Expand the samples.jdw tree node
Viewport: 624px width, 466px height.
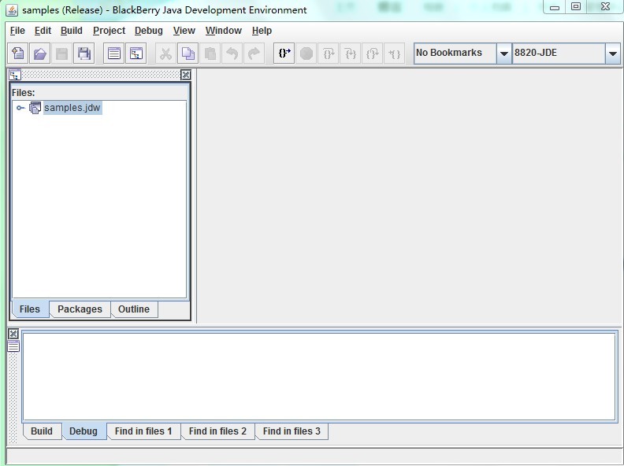[20, 108]
